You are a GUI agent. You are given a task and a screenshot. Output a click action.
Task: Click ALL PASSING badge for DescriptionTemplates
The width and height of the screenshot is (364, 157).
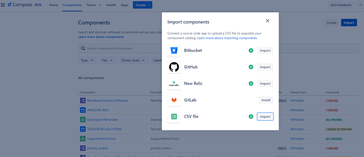point(334,120)
